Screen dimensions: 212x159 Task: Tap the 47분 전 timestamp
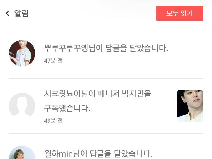[53, 61]
